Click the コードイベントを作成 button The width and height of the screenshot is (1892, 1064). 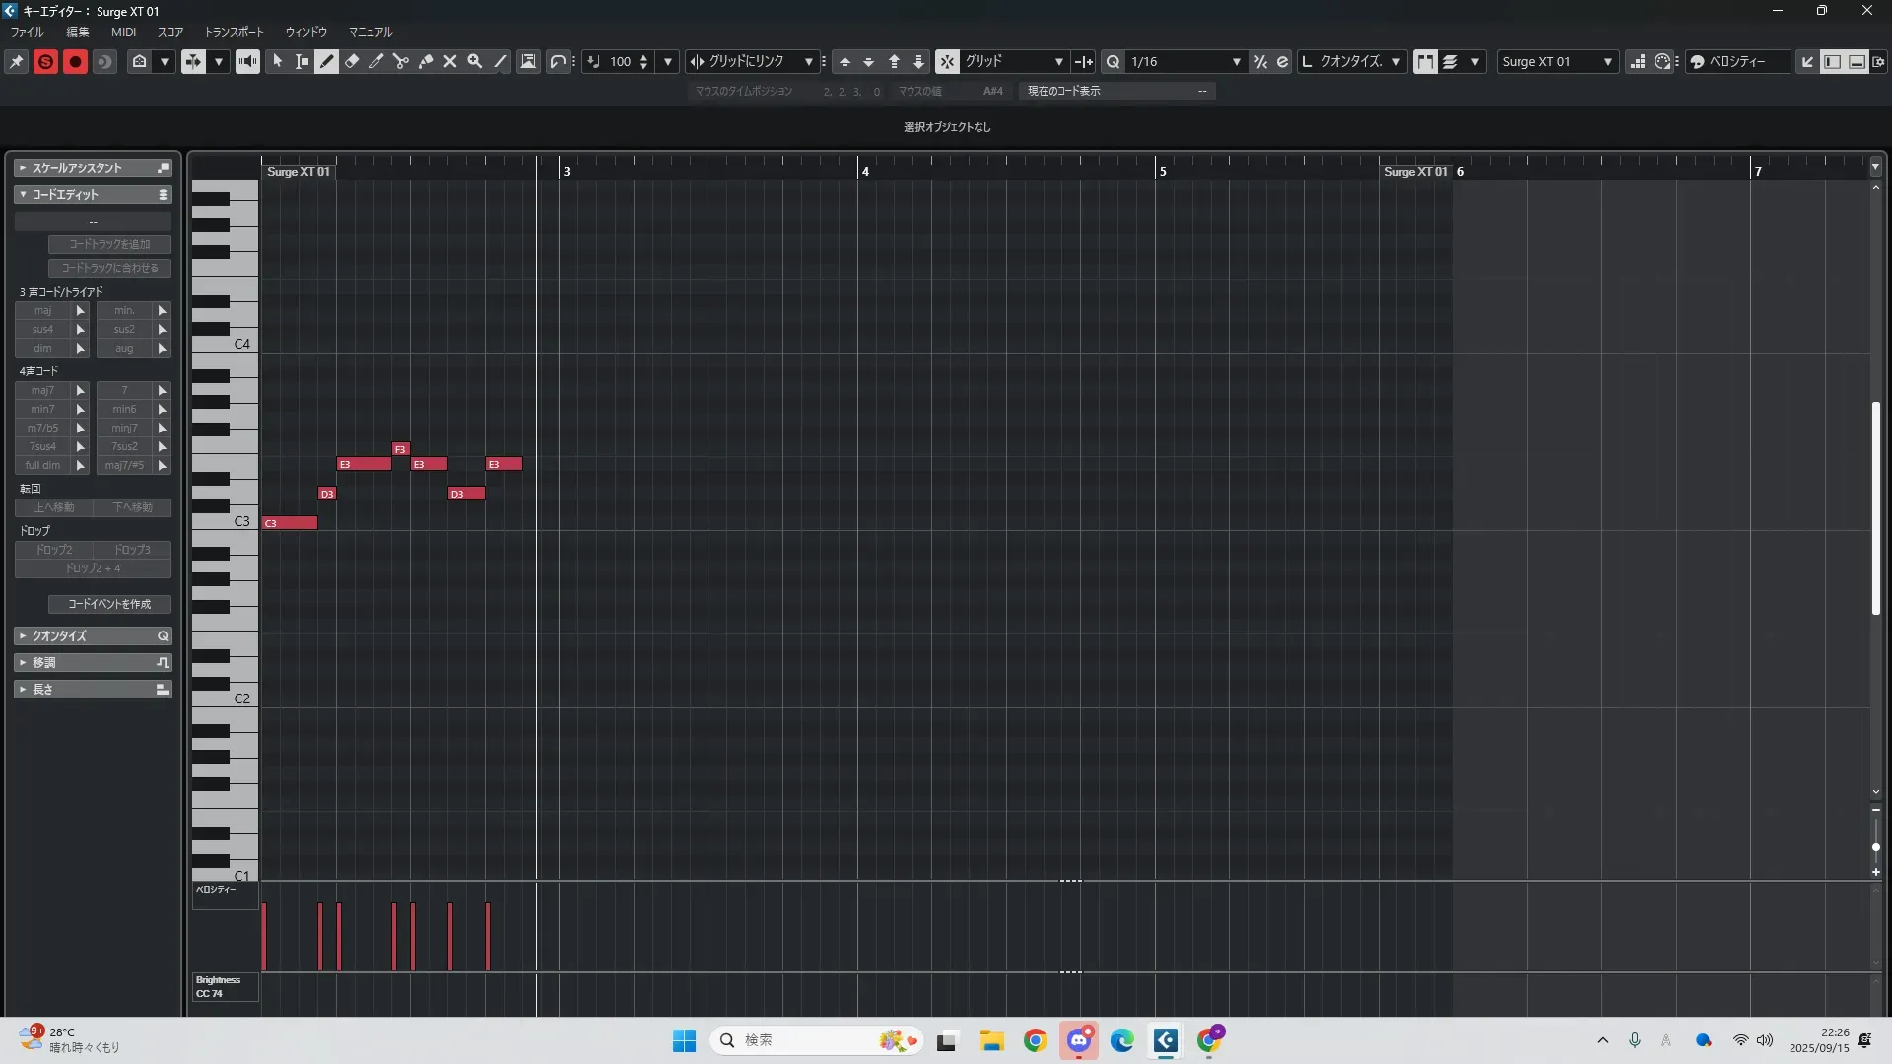tap(109, 604)
